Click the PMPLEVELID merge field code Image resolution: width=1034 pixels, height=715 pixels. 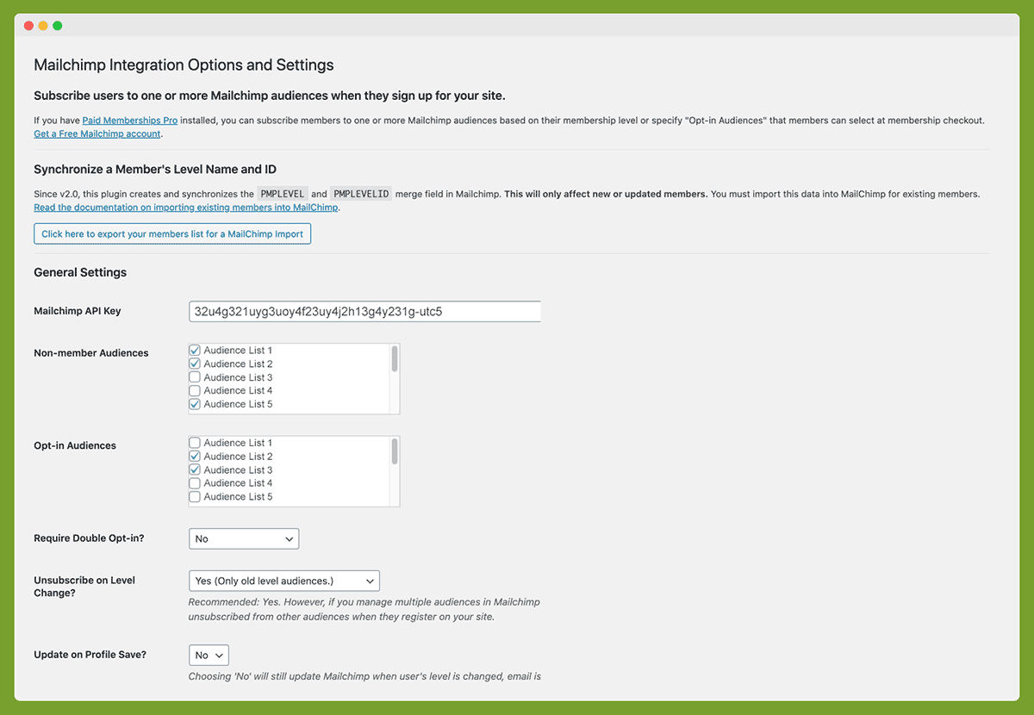point(362,194)
